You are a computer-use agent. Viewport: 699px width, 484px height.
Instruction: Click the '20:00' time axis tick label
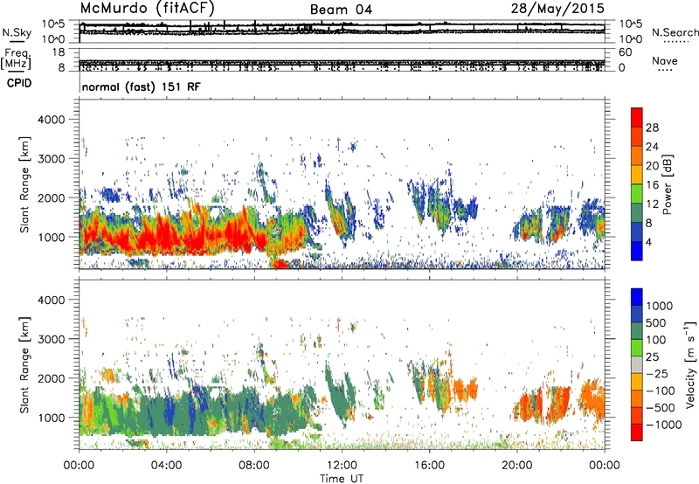point(517,466)
